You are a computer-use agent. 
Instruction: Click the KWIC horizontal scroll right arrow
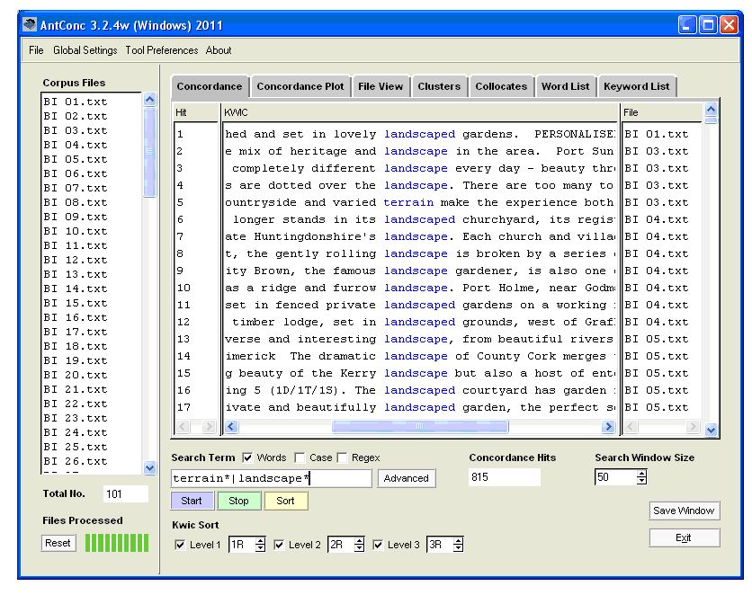click(x=608, y=426)
